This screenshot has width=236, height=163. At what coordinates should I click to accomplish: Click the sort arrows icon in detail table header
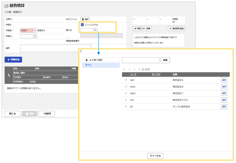point(9,75)
